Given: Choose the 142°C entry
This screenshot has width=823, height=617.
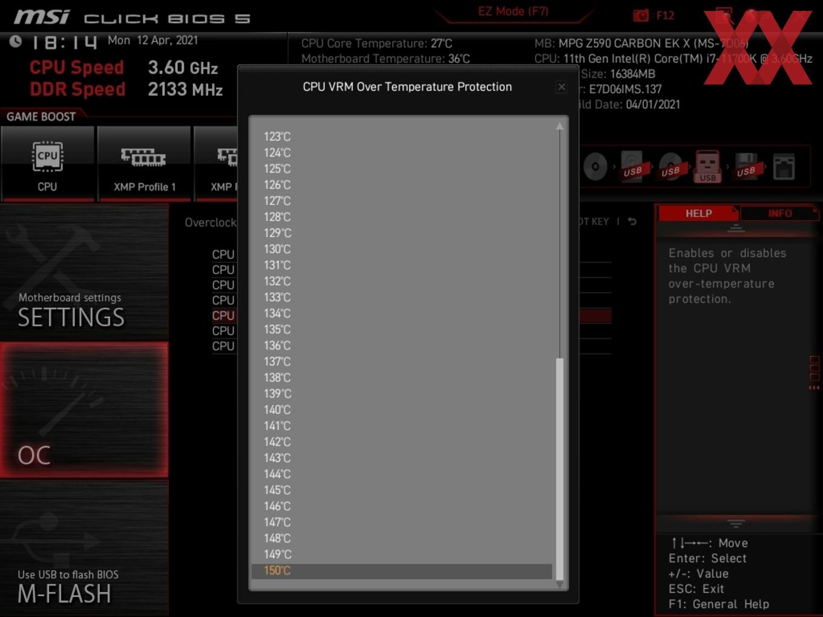Looking at the screenshot, I should pos(402,442).
